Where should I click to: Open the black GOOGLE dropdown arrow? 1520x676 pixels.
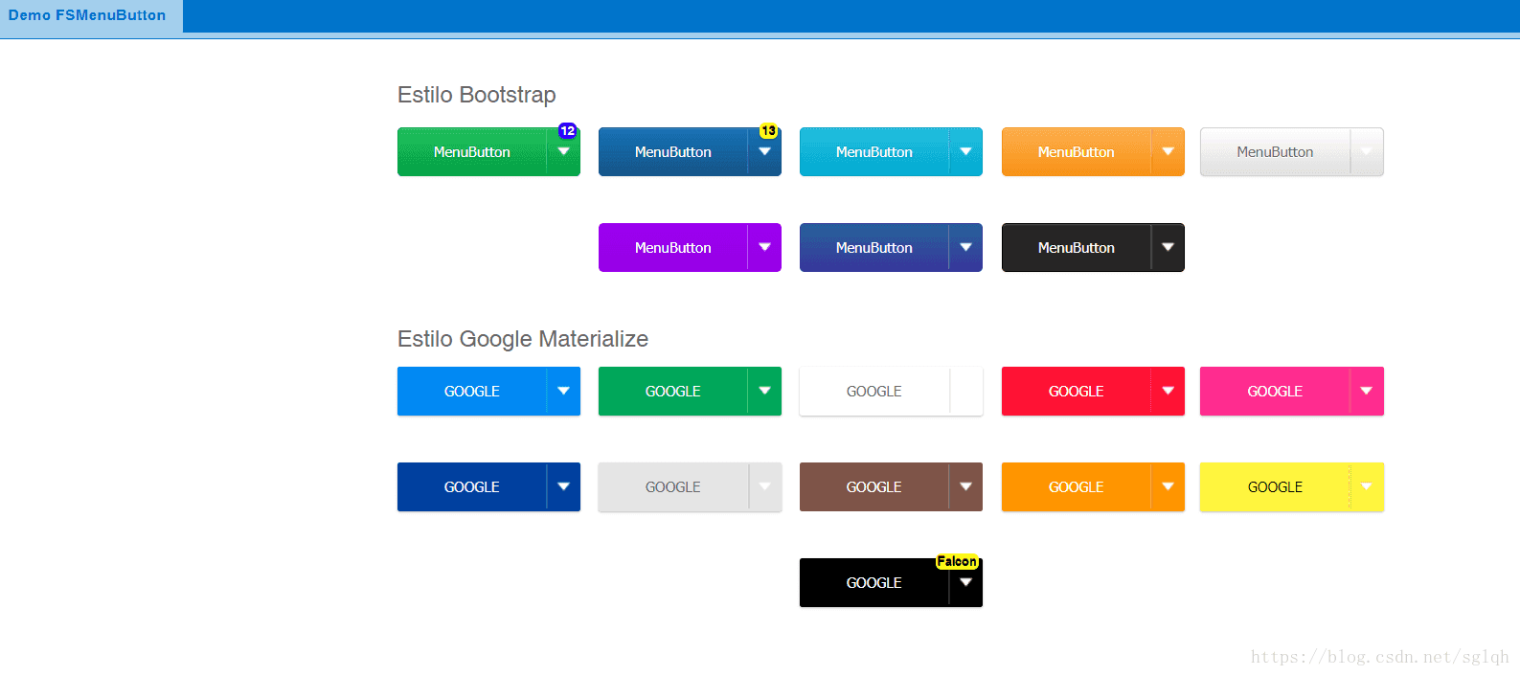tap(965, 583)
